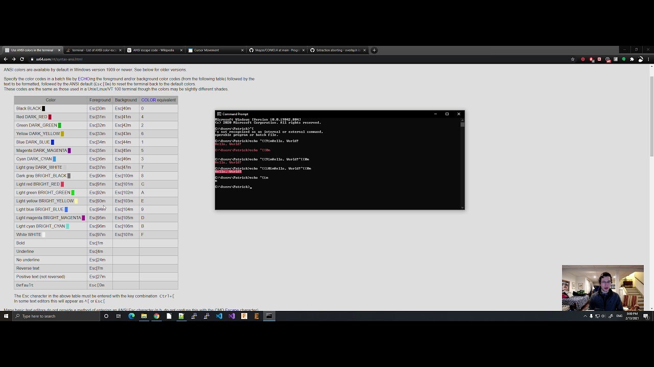Viewport: 654px width, 367px height.
Task: Click the browser page vertical scrollbar
Action: 651,117
